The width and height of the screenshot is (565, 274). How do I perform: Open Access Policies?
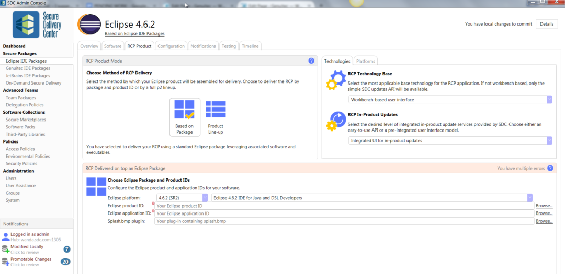click(20, 149)
